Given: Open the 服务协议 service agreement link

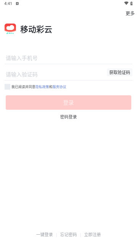Looking at the screenshot, I should 59,87.
